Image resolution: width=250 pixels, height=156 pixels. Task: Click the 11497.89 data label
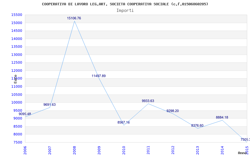[x=98, y=76]
